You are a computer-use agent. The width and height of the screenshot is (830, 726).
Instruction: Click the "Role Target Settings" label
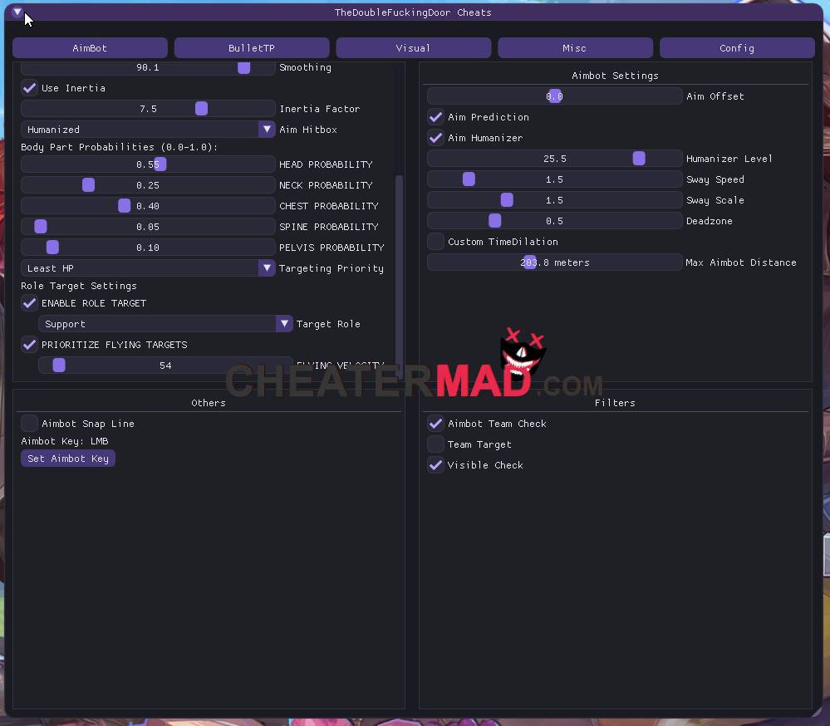[79, 285]
